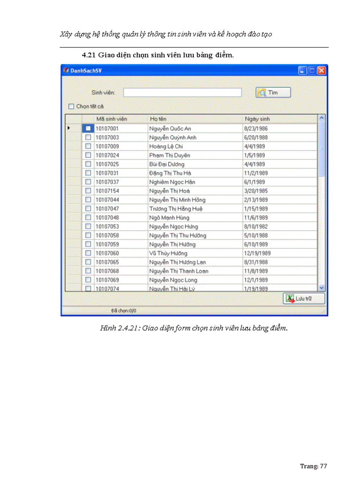Click the DanhSachSV window title icon
This screenshot has height=499, width=362.
click(66, 70)
